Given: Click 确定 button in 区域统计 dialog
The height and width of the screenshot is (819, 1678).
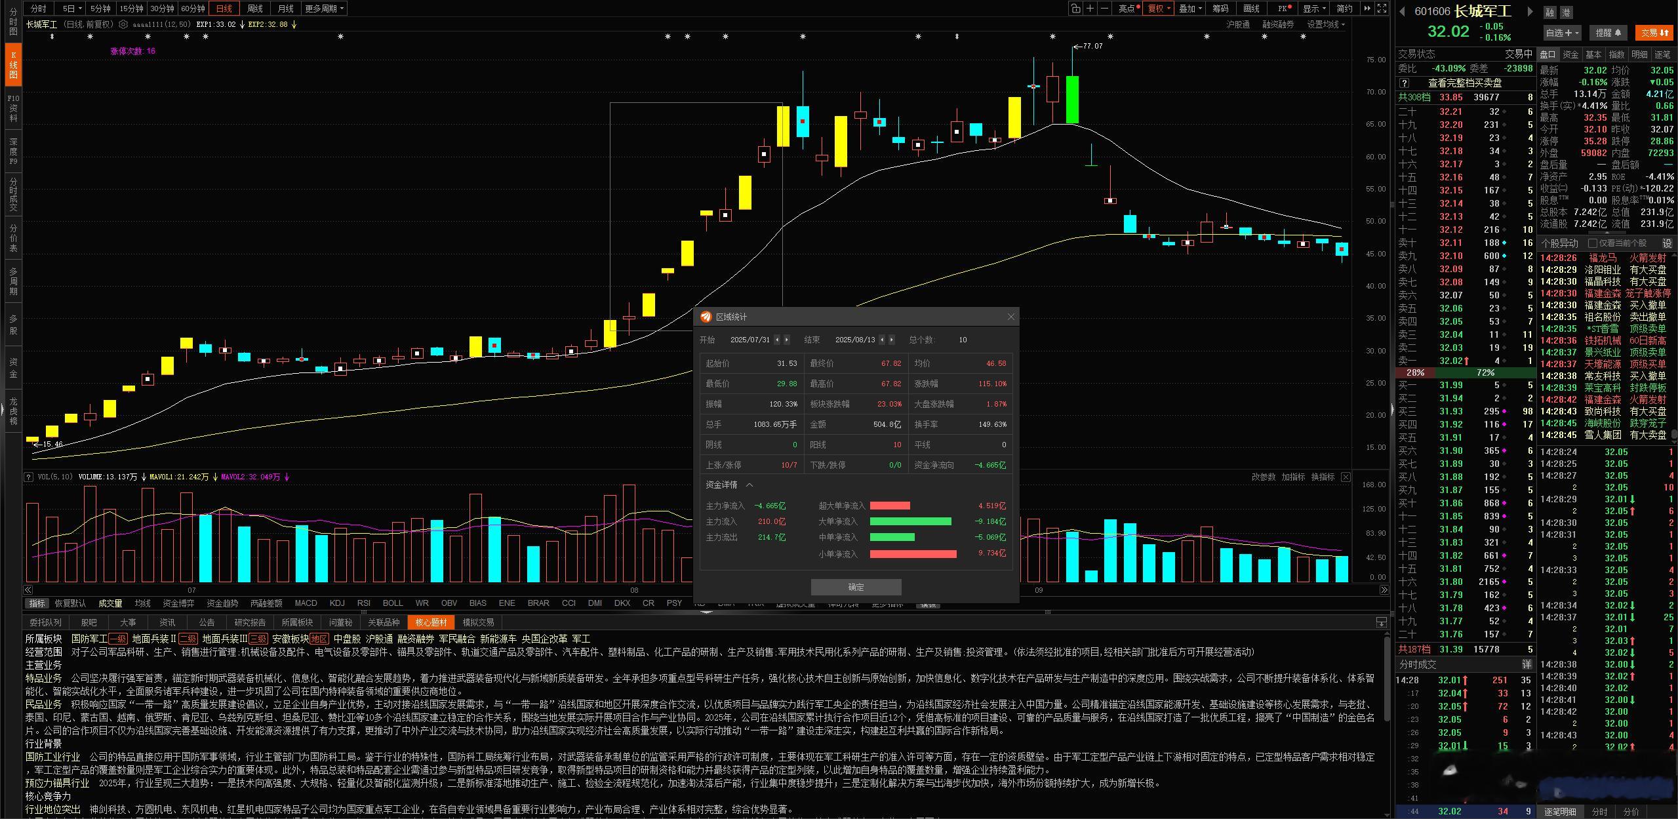Looking at the screenshot, I should point(856,587).
